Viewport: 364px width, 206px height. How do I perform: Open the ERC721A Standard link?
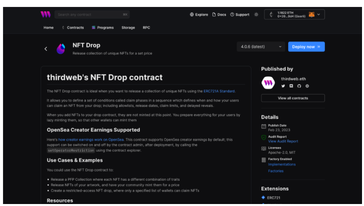click(219, 91)
